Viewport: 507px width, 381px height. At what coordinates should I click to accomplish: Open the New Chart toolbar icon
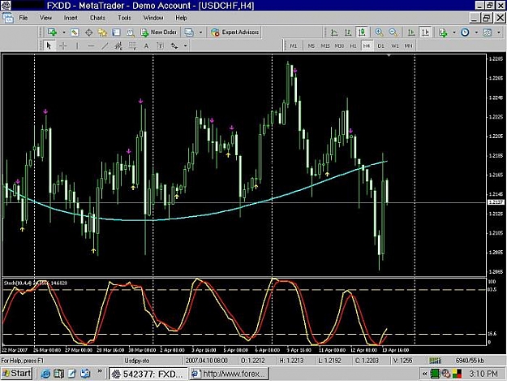click(x=52, y=32)
